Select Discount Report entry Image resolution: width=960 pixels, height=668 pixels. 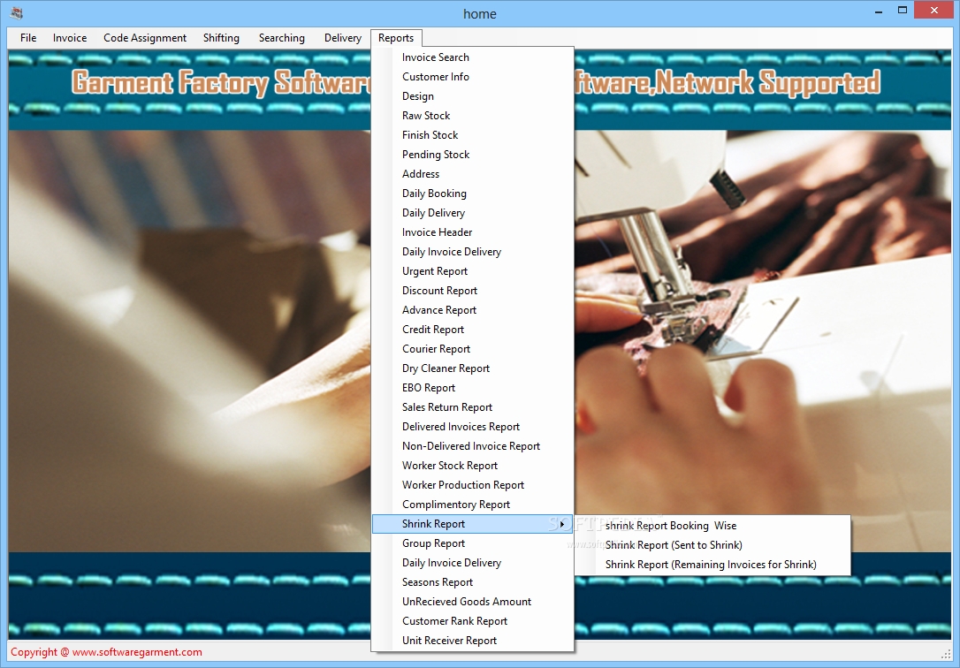pos(473,291)
